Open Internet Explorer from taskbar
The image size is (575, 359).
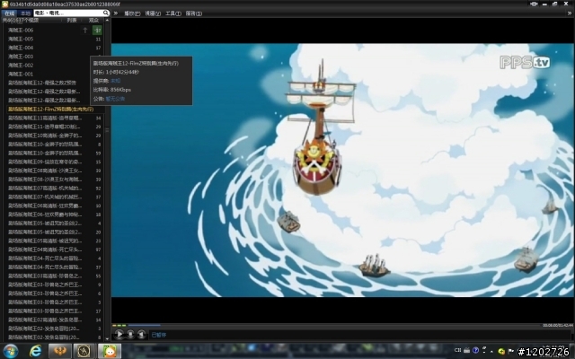[35, 351]
